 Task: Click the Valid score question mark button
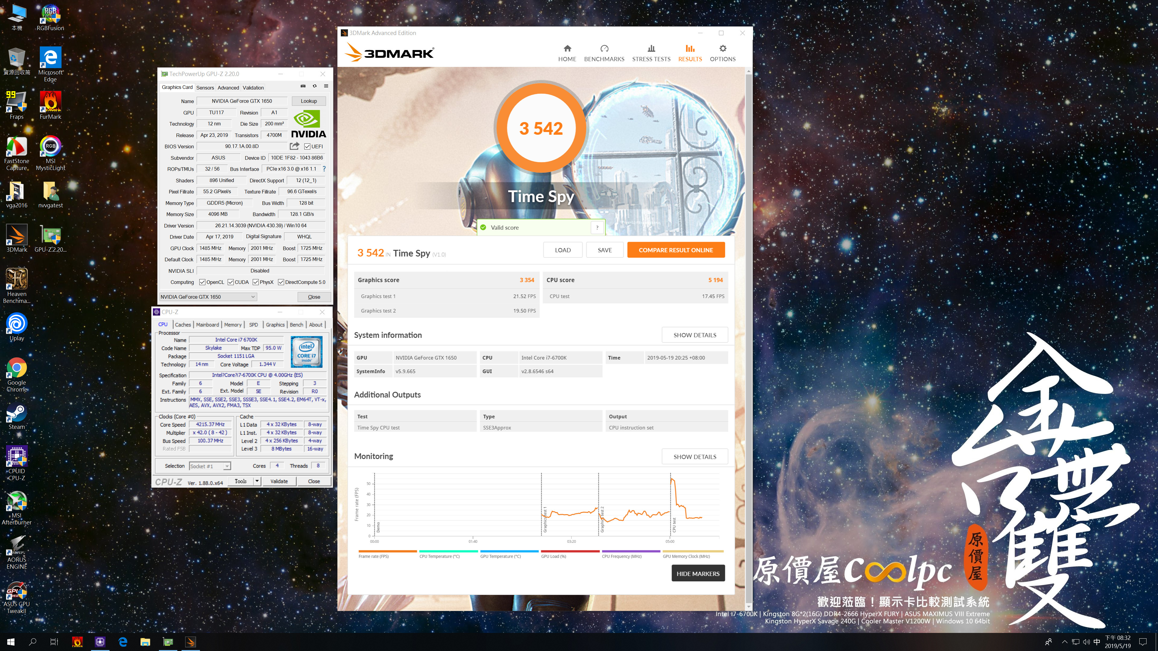click(x=597, y=228)
